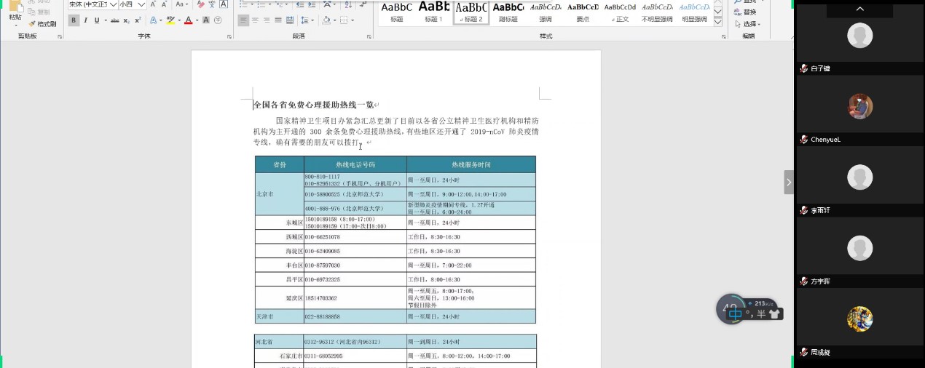Viewport: 925px width, 368px height.
Task: Expand the styles gallery more arrow
Action: click(x=719, y=23)
